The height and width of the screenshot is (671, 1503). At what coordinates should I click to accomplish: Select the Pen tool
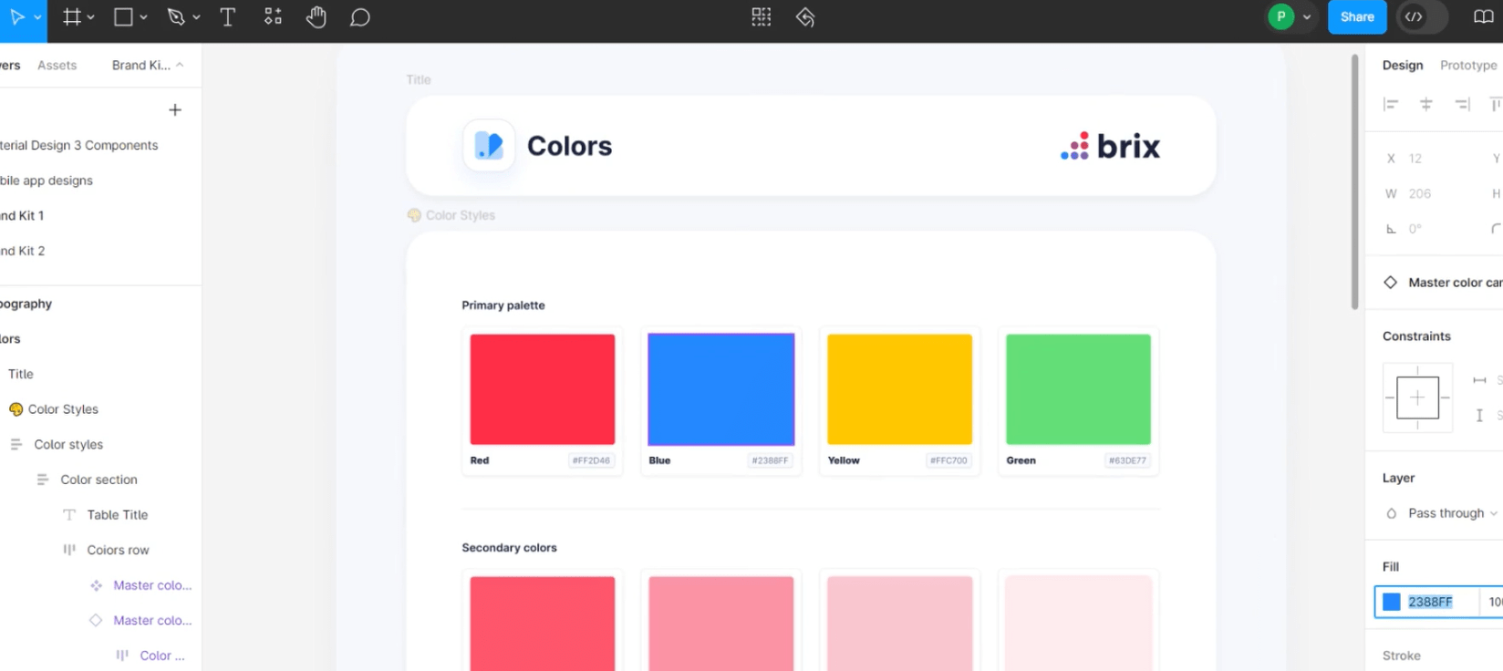(x=176, y=17)
